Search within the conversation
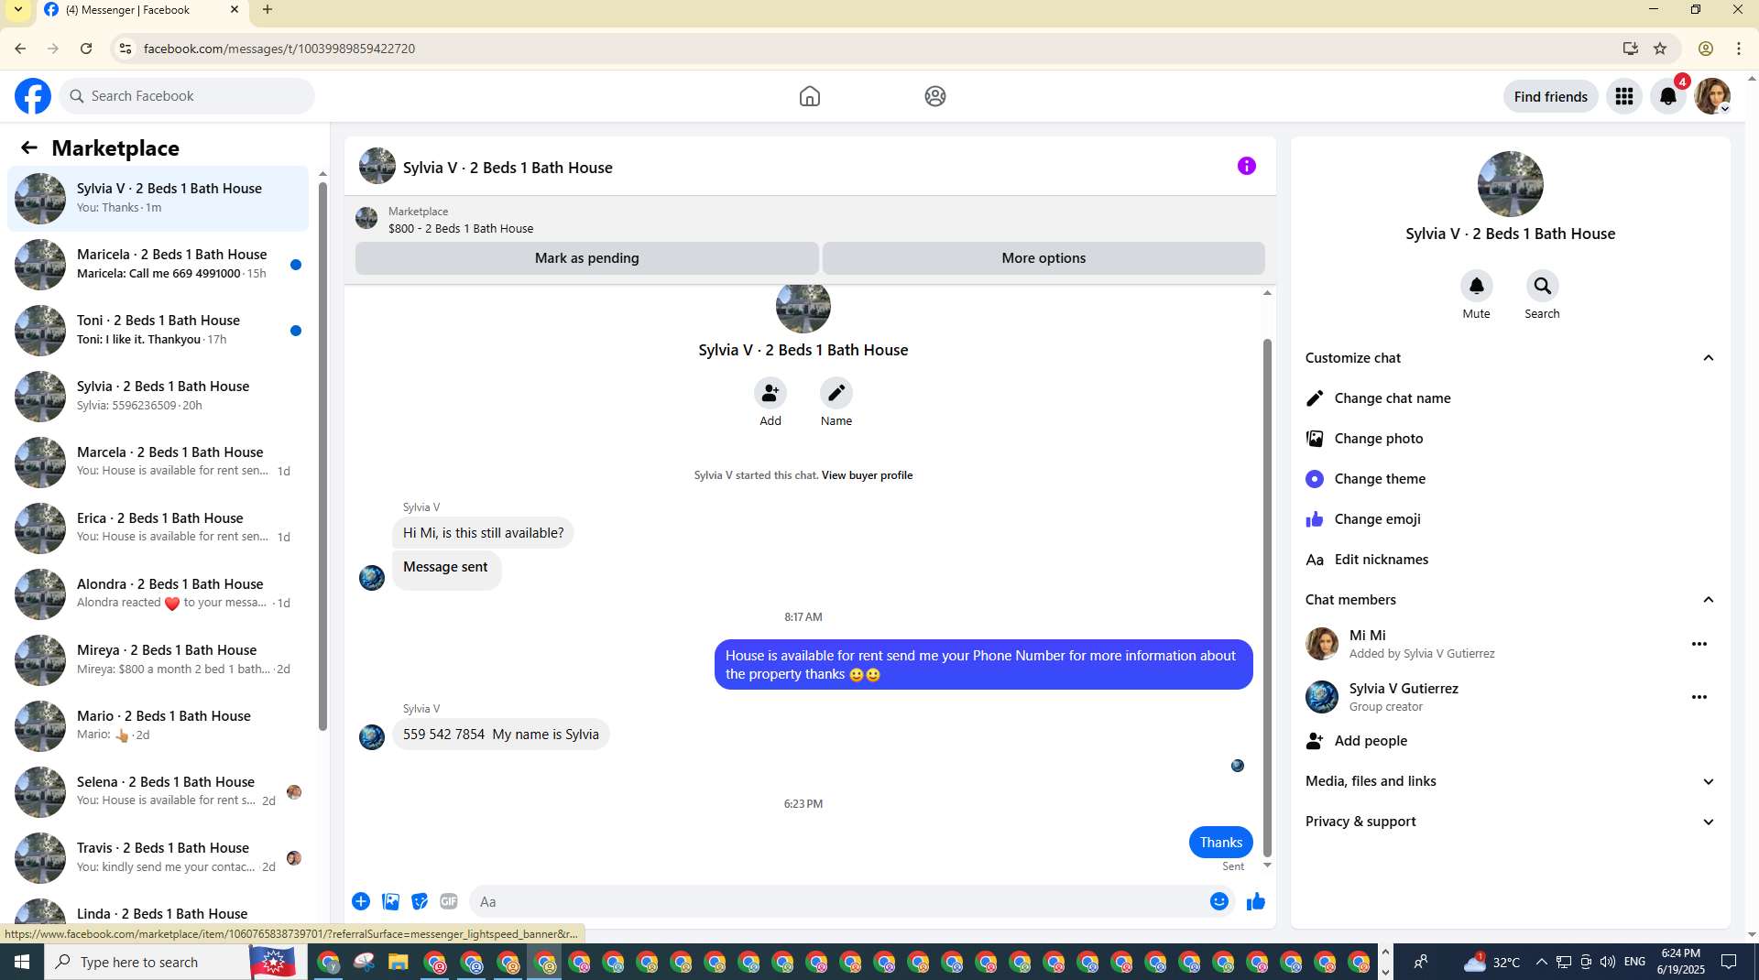This screenshot has width=1759, height=980. click(1543, 286)
